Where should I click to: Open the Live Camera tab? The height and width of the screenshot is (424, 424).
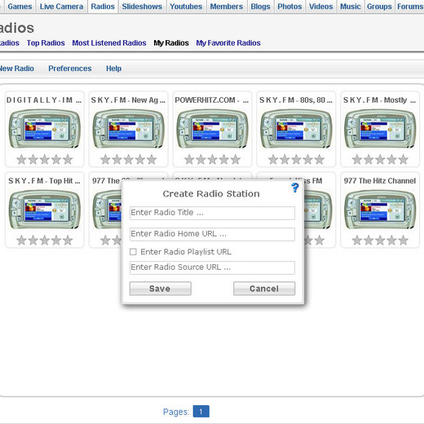(x=61, y=7)
